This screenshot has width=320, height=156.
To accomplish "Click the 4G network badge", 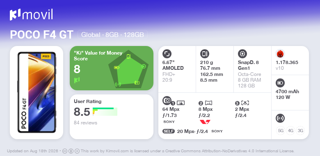I will pyautogui.click(x=290, y=131).
